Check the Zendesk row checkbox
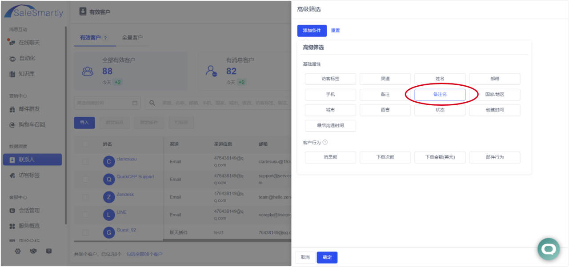Image resolution: width=569 pixels, height=267 pixels. (85, 197)
